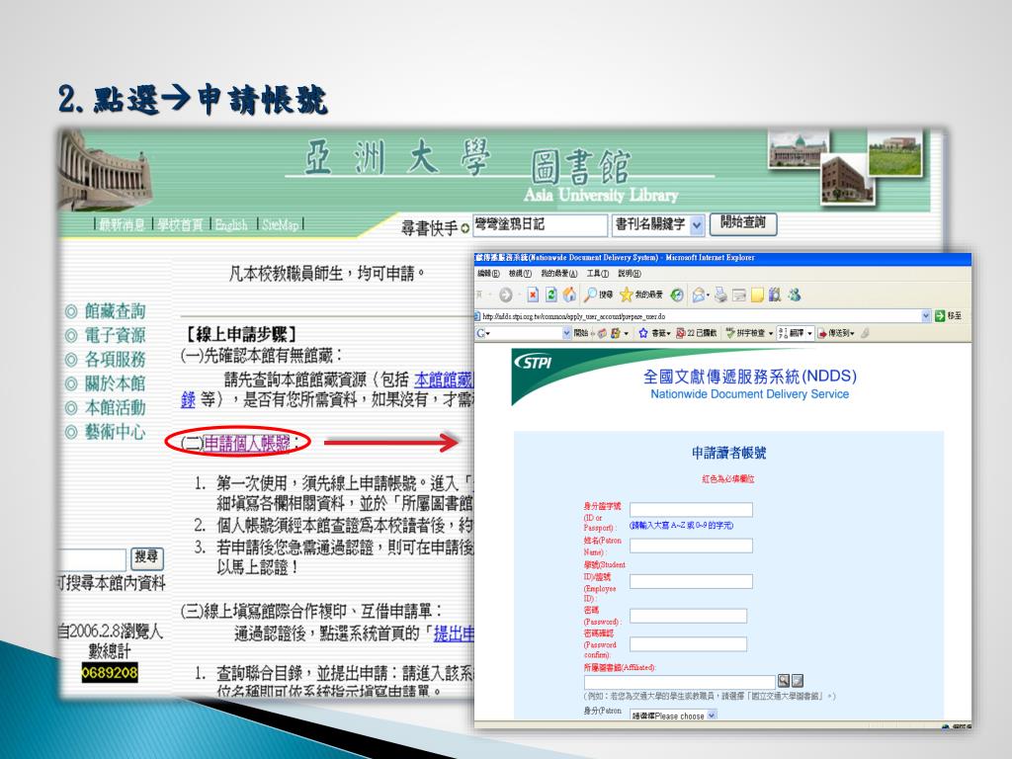1012x759 pixels.
Task: Click the STPI logo in NDDS page
Action: pyautogui.click(x=534, y=362)
